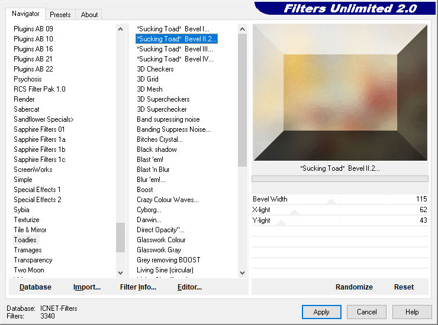This screenshot has width=438, height=325.
Task: Choose Grey removing BOOST filter
Action: [x=169, y=260]
